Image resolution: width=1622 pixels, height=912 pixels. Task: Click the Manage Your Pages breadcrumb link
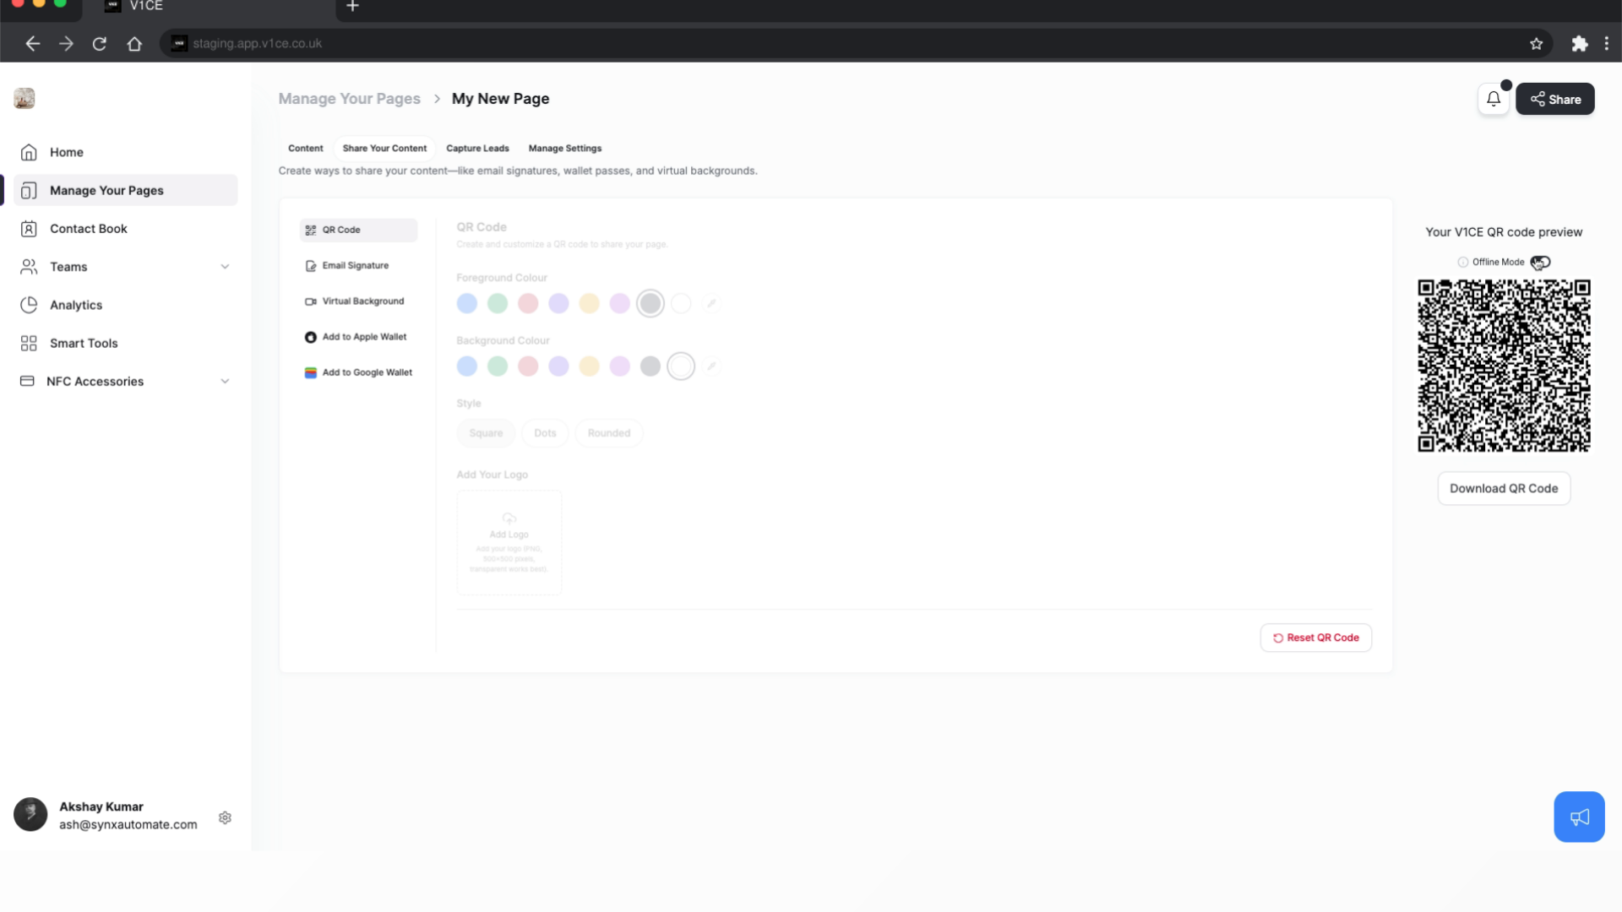tap(349, 99)
